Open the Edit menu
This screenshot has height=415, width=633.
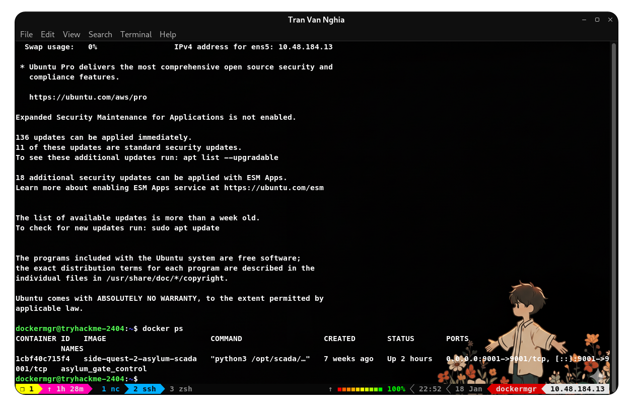(x=48, y=34)
